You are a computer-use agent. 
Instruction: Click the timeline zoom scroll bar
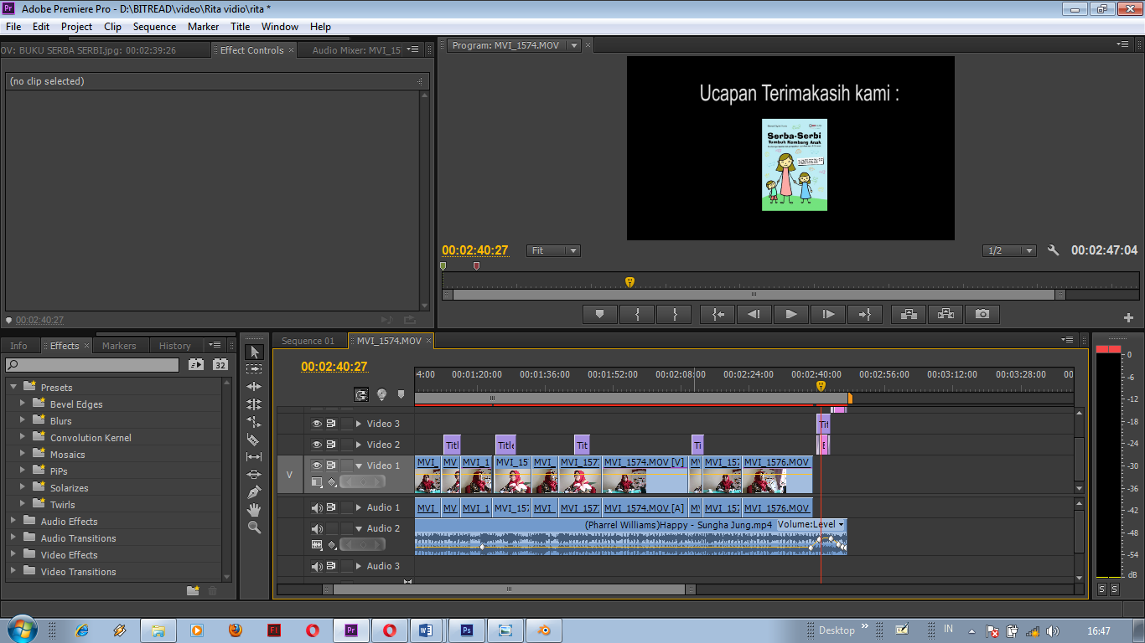tap(508, 589)
